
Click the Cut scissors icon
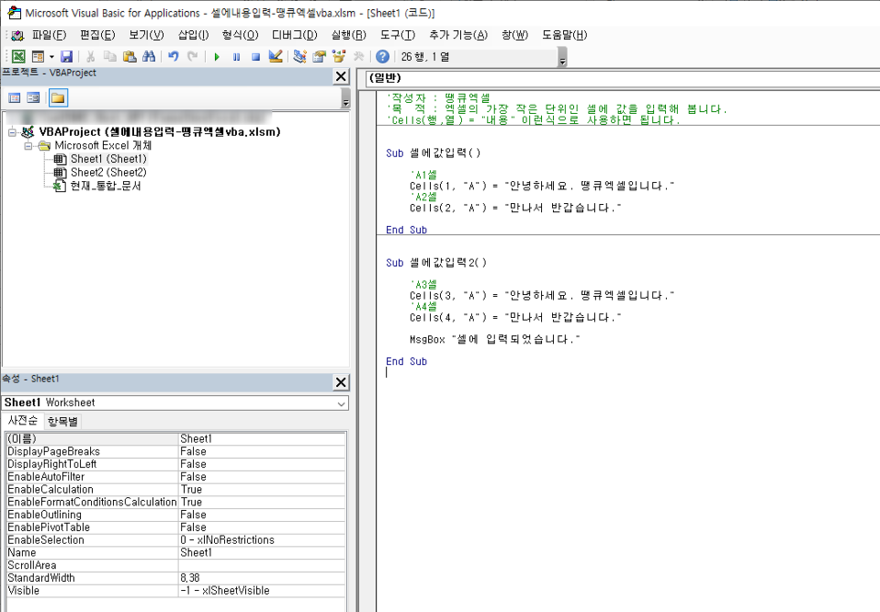(x=90, y=56)
